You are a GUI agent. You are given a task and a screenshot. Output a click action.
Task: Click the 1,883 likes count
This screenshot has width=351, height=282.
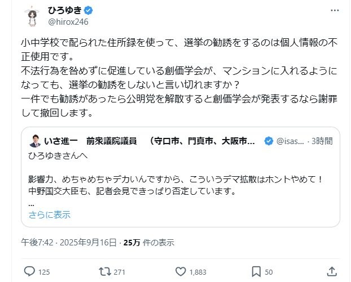click(198, 272)
